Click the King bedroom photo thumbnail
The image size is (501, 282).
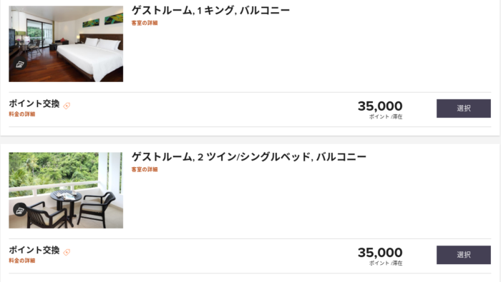click(x=66, y=44)
